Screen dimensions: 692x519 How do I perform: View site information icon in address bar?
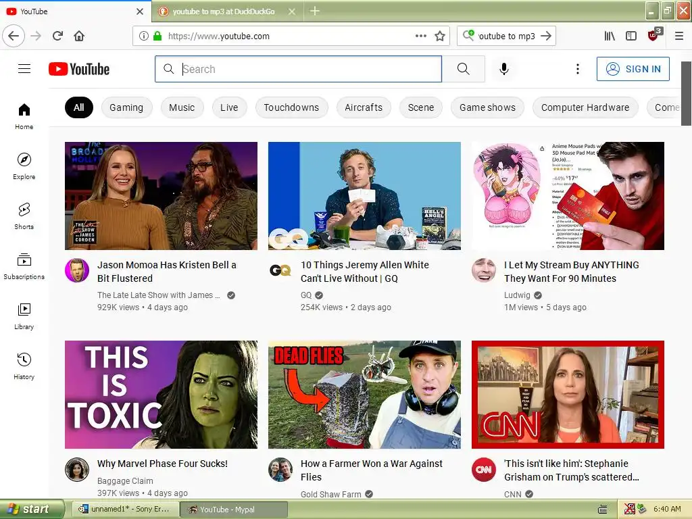(x=144, y=36)
